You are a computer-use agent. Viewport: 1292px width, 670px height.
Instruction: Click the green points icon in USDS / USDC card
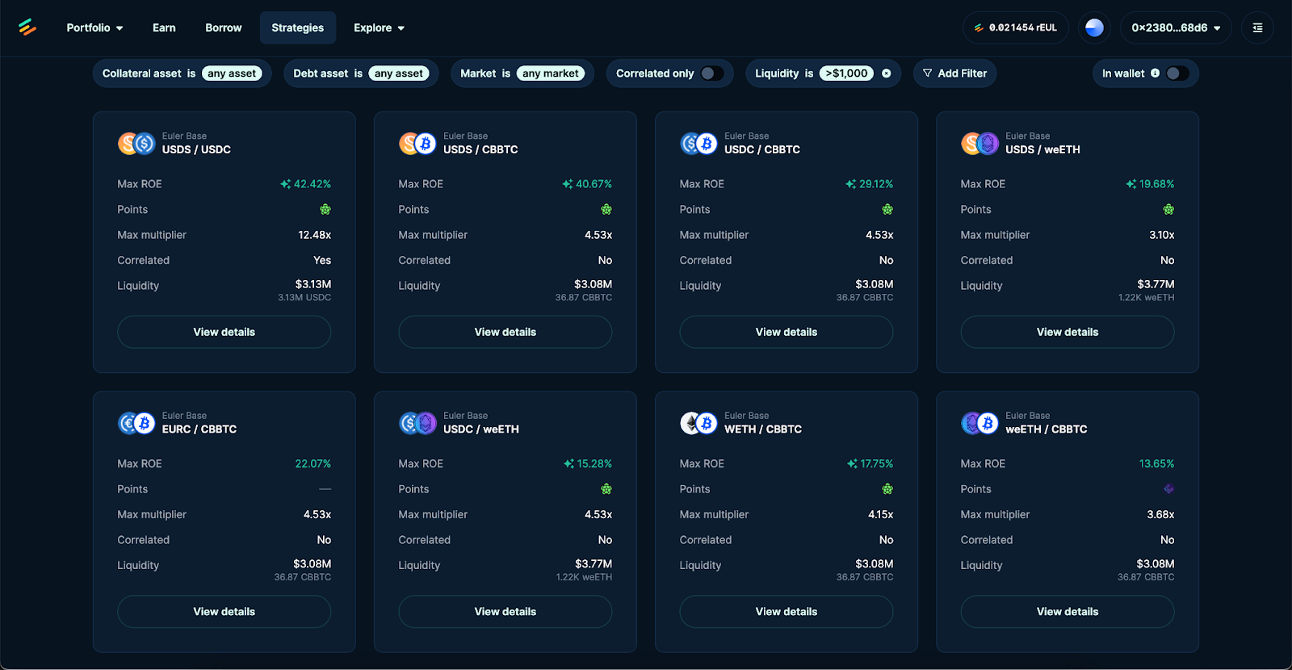pyautogui.click(x=325, y=209)
